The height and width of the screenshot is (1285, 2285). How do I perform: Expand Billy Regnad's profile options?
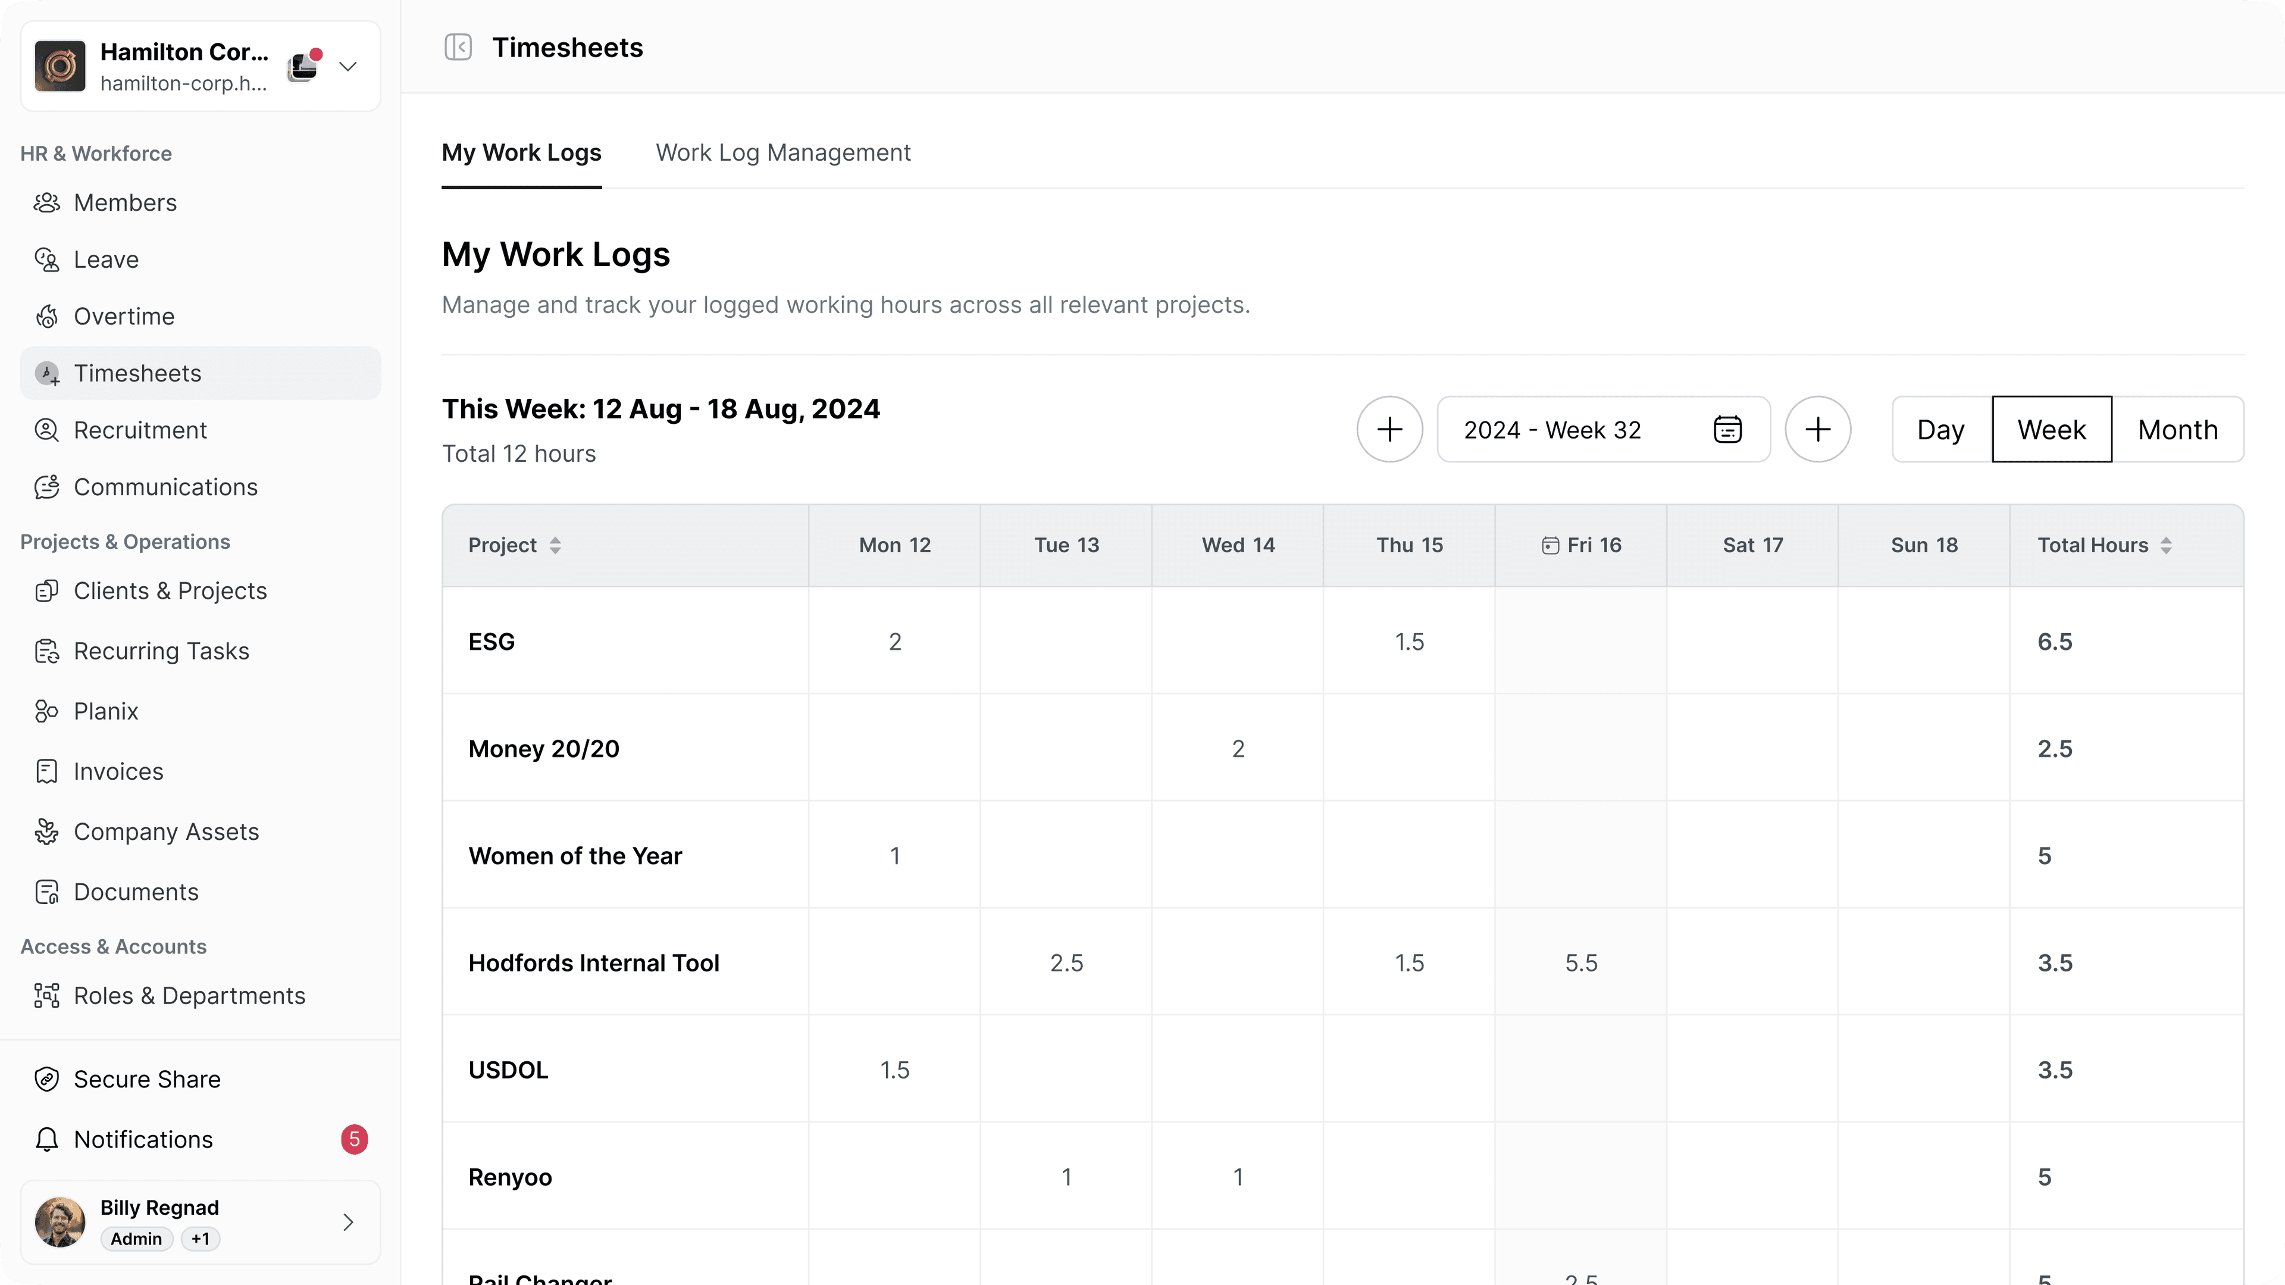pos(348,1222)
